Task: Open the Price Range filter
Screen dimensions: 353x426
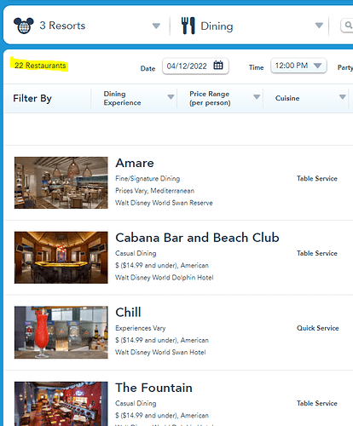Action: (x=220, y=98)
